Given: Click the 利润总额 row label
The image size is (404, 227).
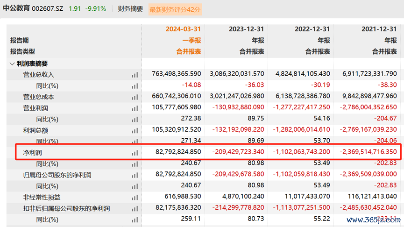Looking at the screenshot, I should click(x=35, y=130).
